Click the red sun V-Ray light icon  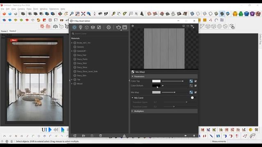click(42, 26)
